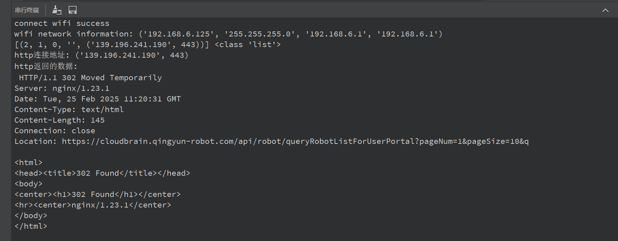Click the 'connect wifi success' line

[62, 23]
